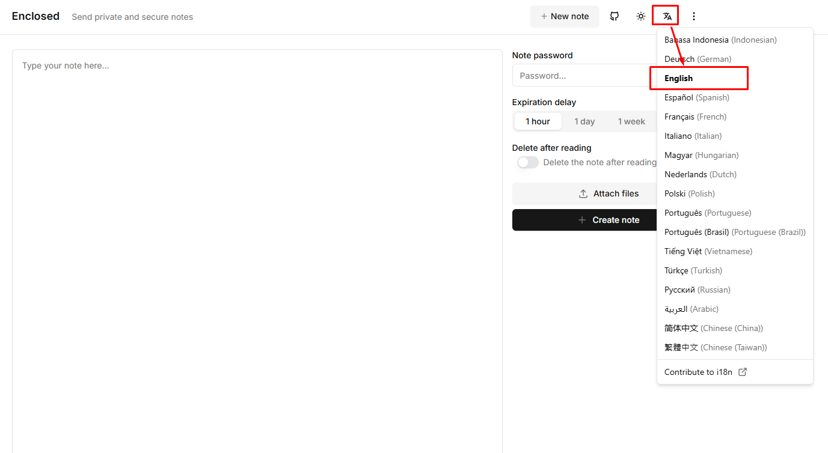Select English from language menu
The width and height of the screenshot is (828, 453).
point(735,78)
